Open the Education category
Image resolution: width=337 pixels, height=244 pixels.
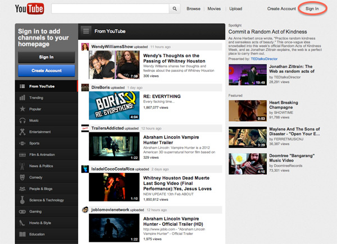[x=46, y=234]
